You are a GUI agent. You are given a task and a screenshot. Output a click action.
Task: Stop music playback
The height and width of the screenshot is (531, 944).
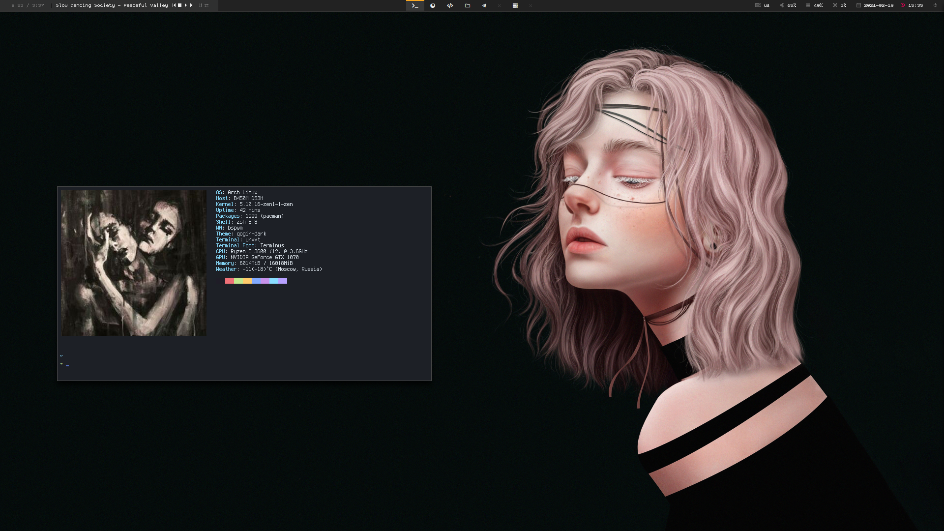179,5
